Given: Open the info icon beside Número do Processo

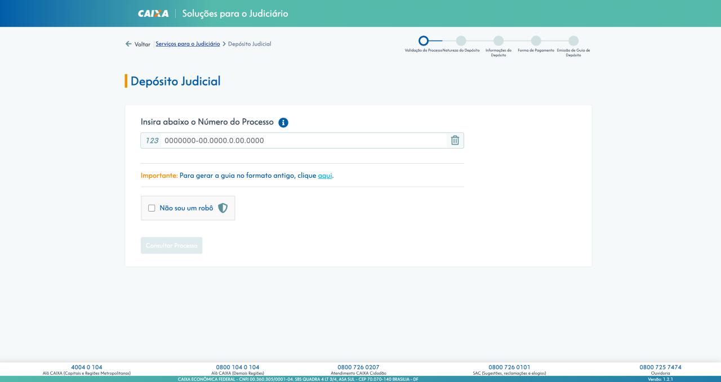Looking at the screenshot, I should [x=283, y=123].
